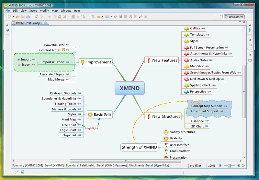
Task: Click the Notes toolbar icon
Action: (x=131, y=17)
